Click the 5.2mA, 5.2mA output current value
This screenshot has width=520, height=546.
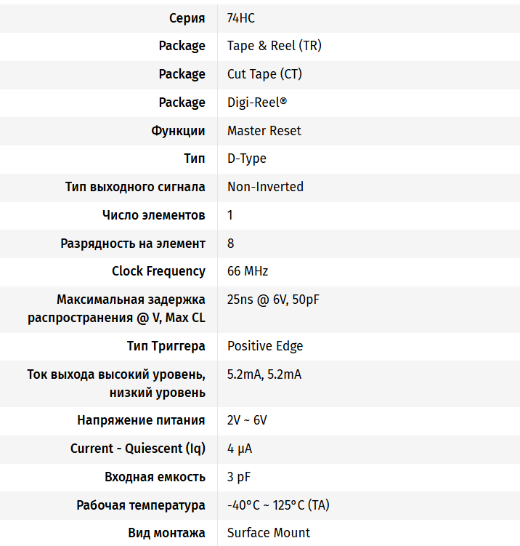tap(264, 374)
